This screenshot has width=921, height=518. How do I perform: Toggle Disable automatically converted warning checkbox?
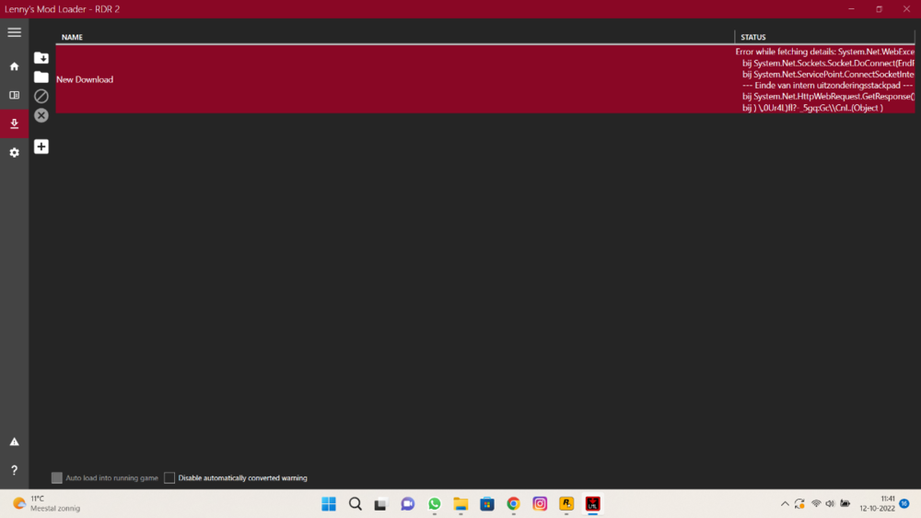click(x=169, y=478)
